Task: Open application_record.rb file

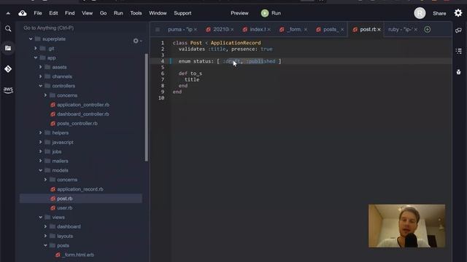Action: pyautogui.click(x=80, y=189)
